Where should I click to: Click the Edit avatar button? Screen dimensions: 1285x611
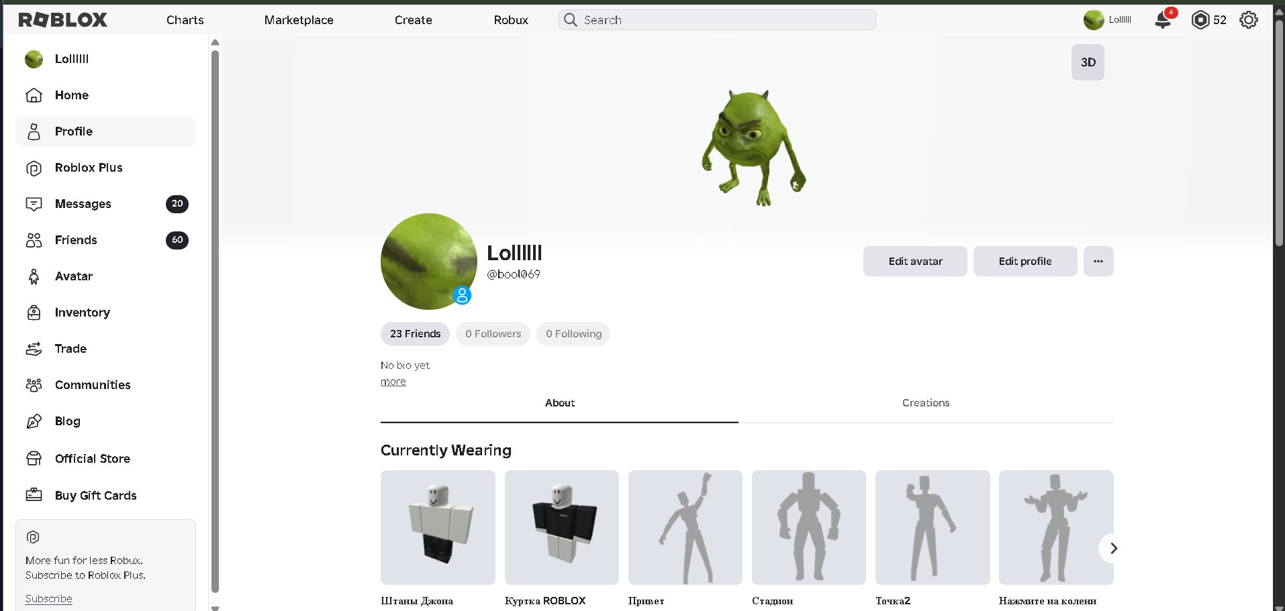(x=915, y=262)
